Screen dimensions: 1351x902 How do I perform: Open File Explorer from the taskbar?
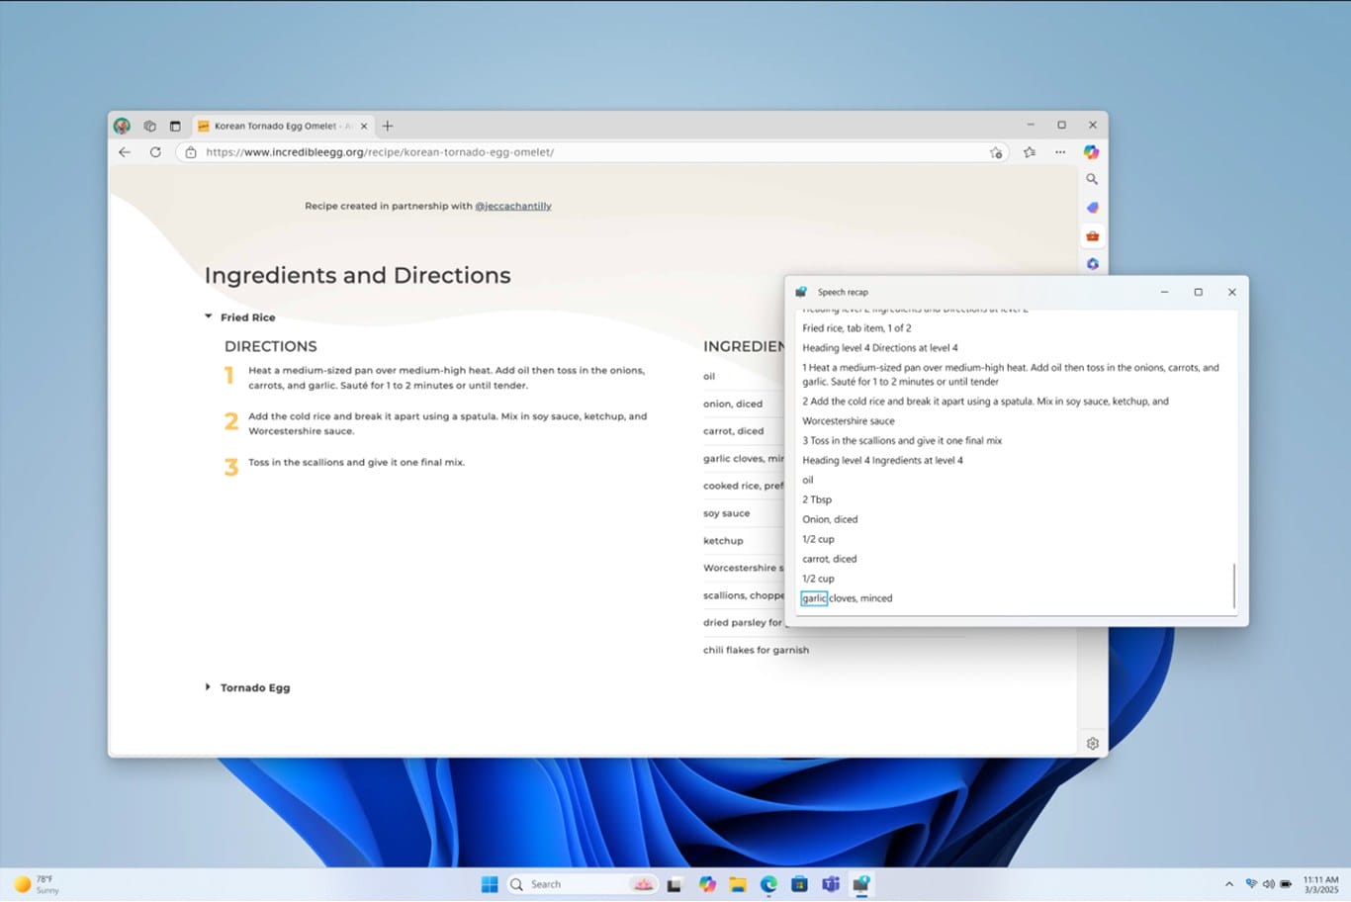[737, 883]
